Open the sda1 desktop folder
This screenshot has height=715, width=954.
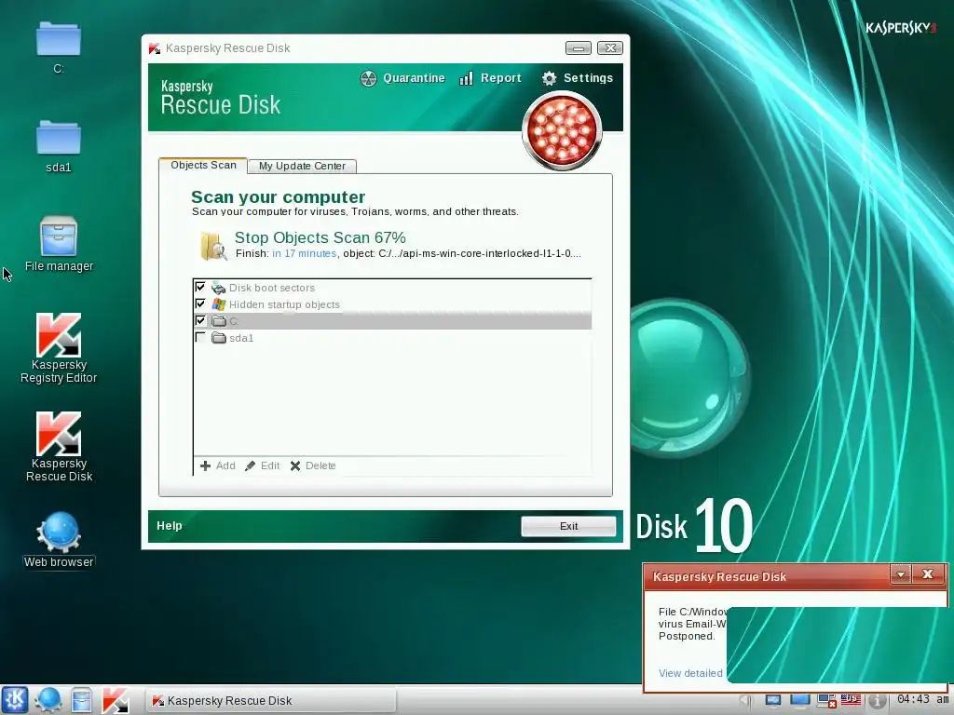[59, 146]
